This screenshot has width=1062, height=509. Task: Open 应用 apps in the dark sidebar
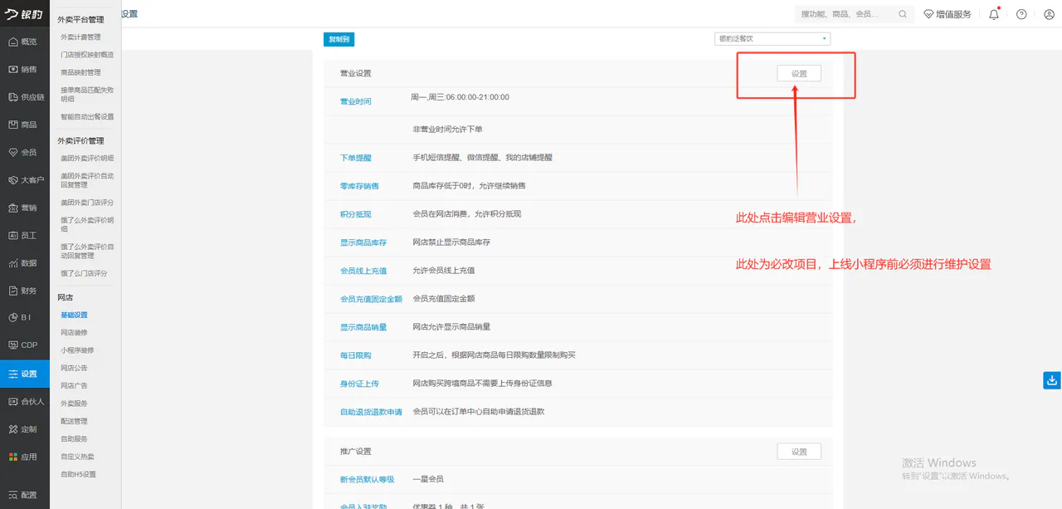pos(25,457)
